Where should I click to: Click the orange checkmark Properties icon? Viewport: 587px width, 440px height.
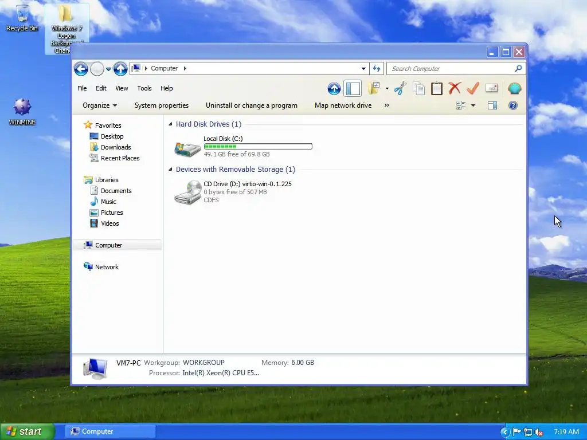point(473,88)
